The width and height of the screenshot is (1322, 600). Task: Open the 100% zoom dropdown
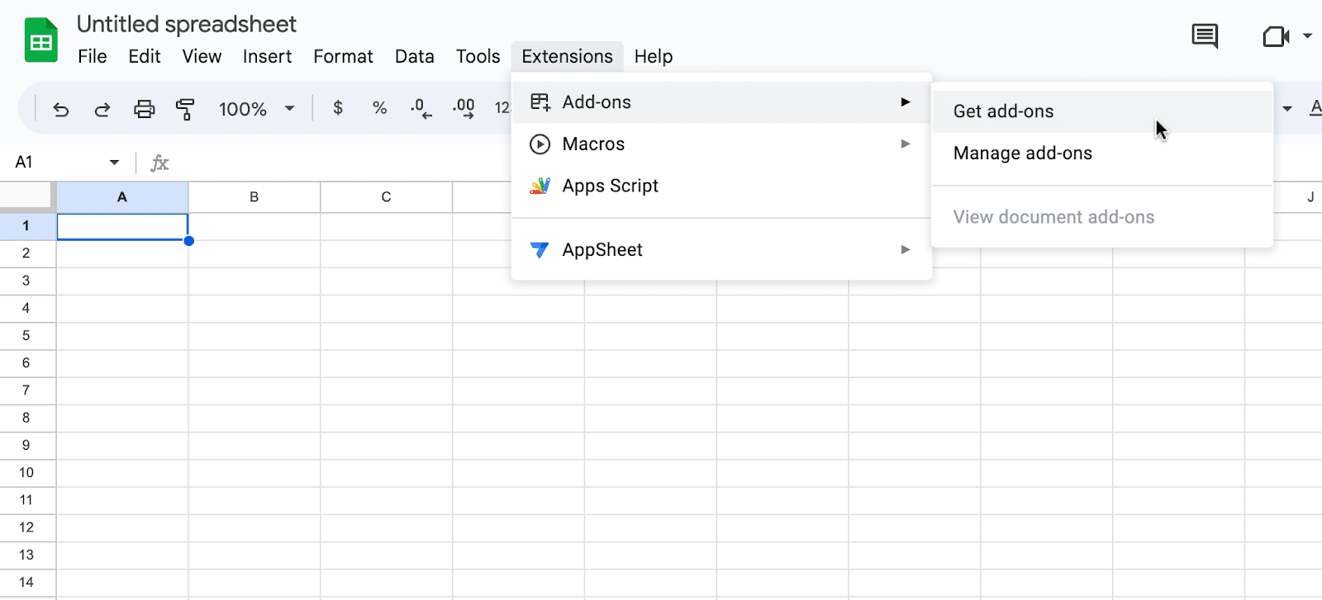click(256, 109)
